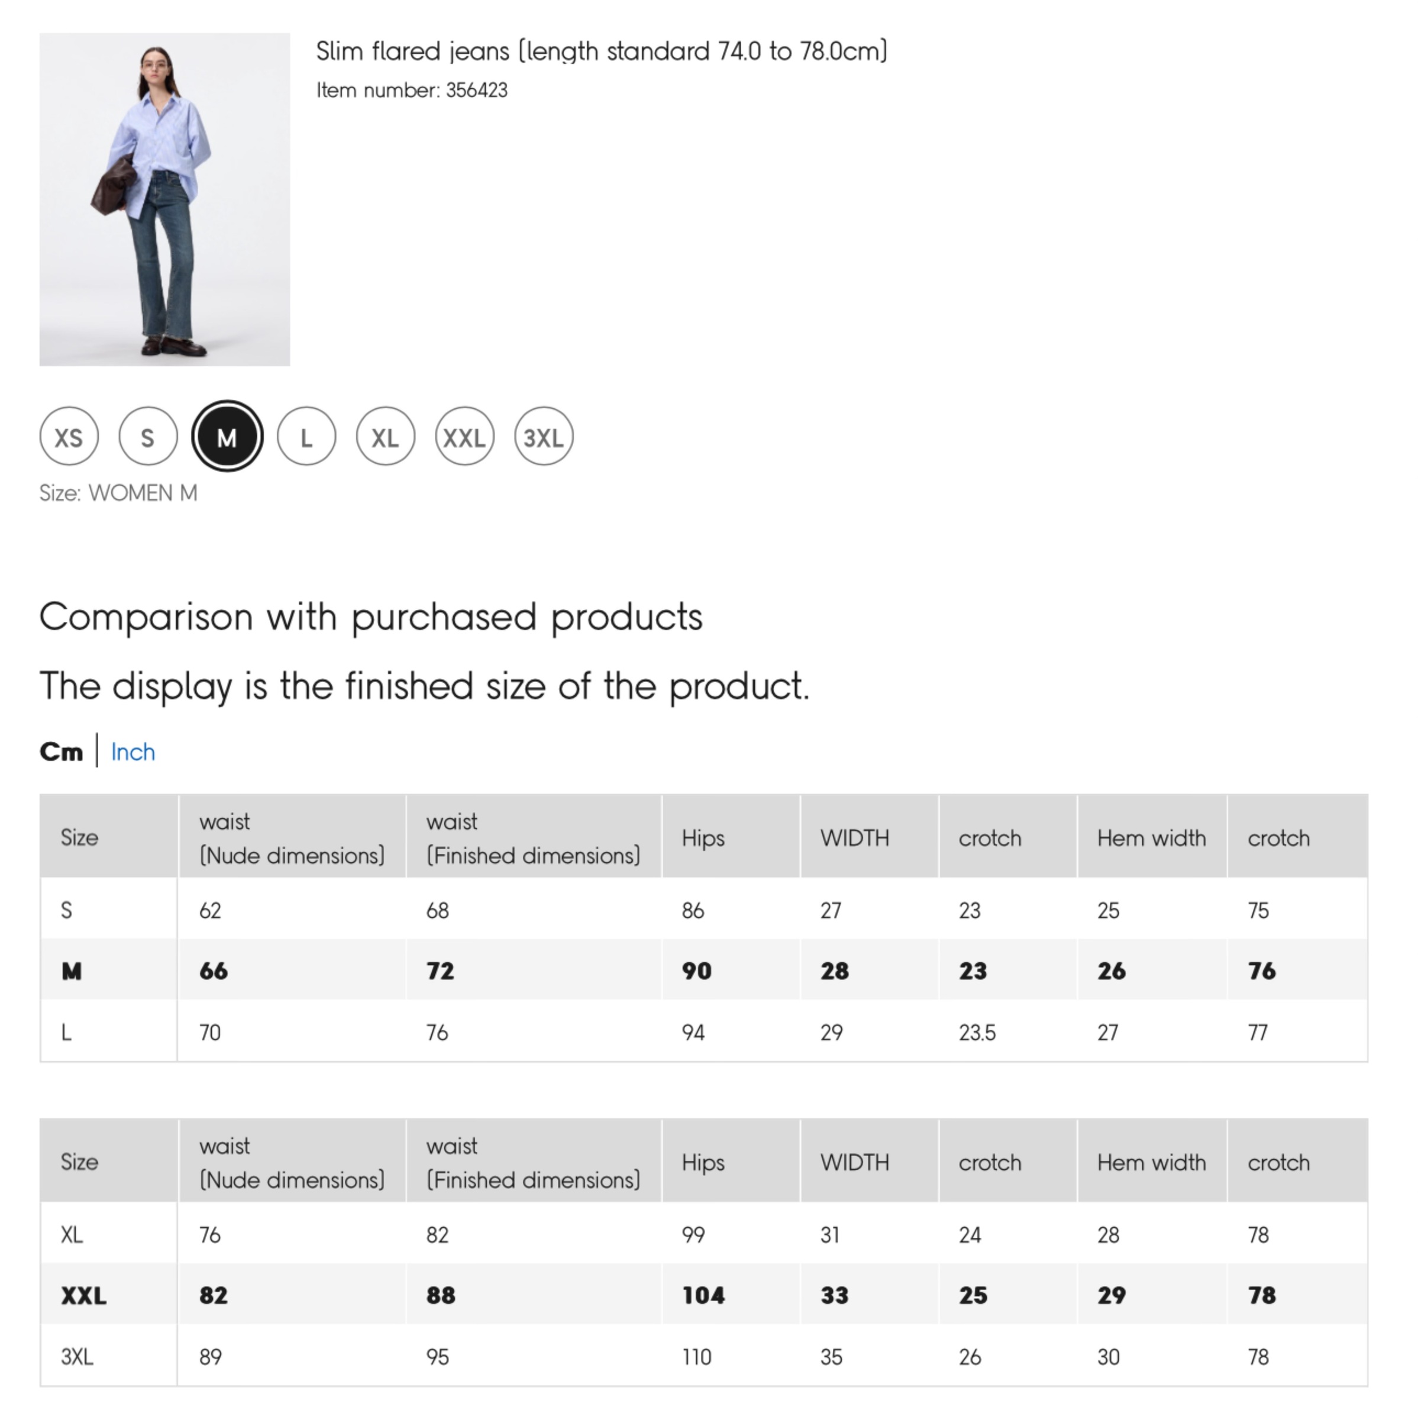
Task: Click item number 356423 text
Action: 412,91
